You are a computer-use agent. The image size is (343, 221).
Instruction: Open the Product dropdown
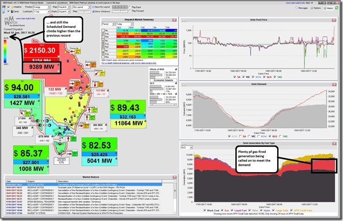click(x=41, y=7)
